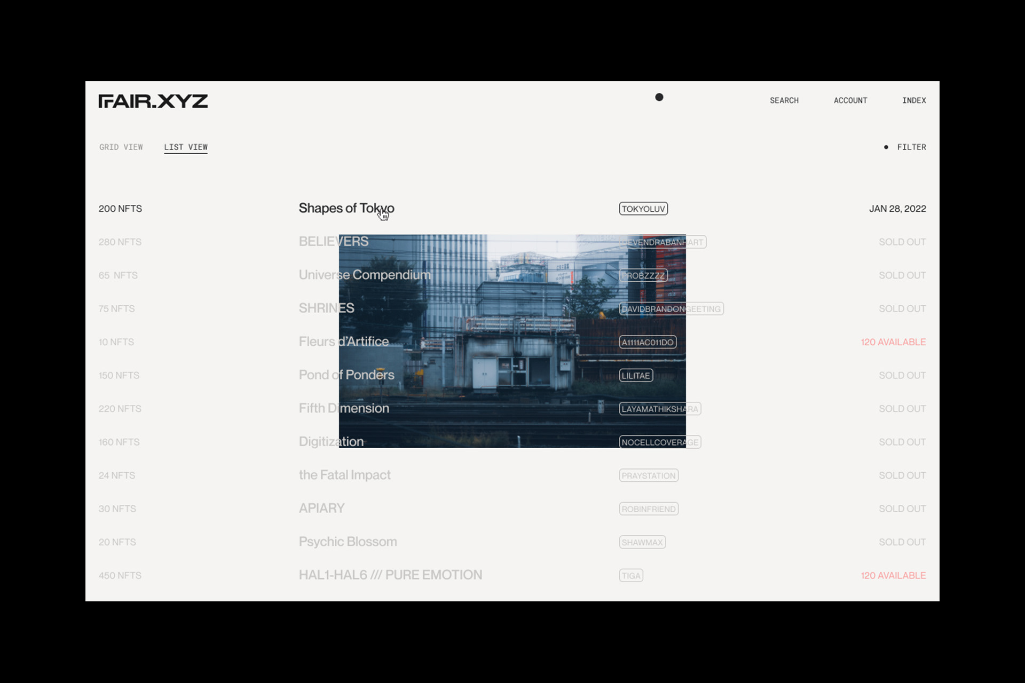Click the Tokyo street preview image
This screenshot has height=683, width=1025.
coord(512,341)
